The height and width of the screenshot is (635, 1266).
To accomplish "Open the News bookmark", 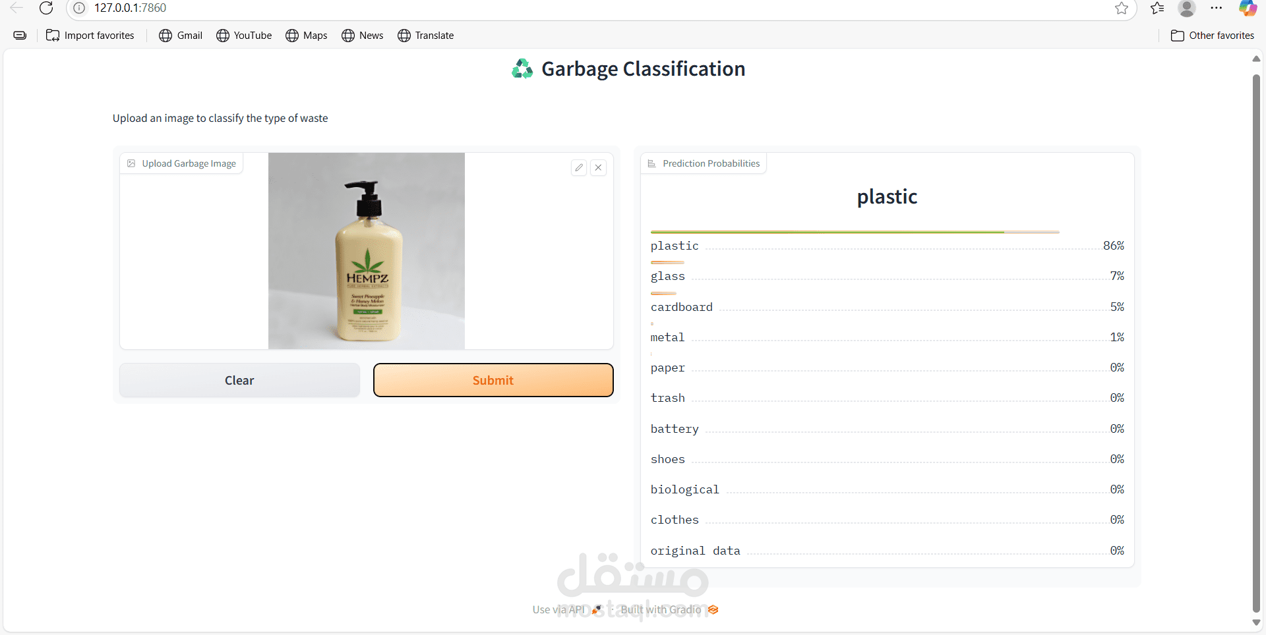I will 363,36.
